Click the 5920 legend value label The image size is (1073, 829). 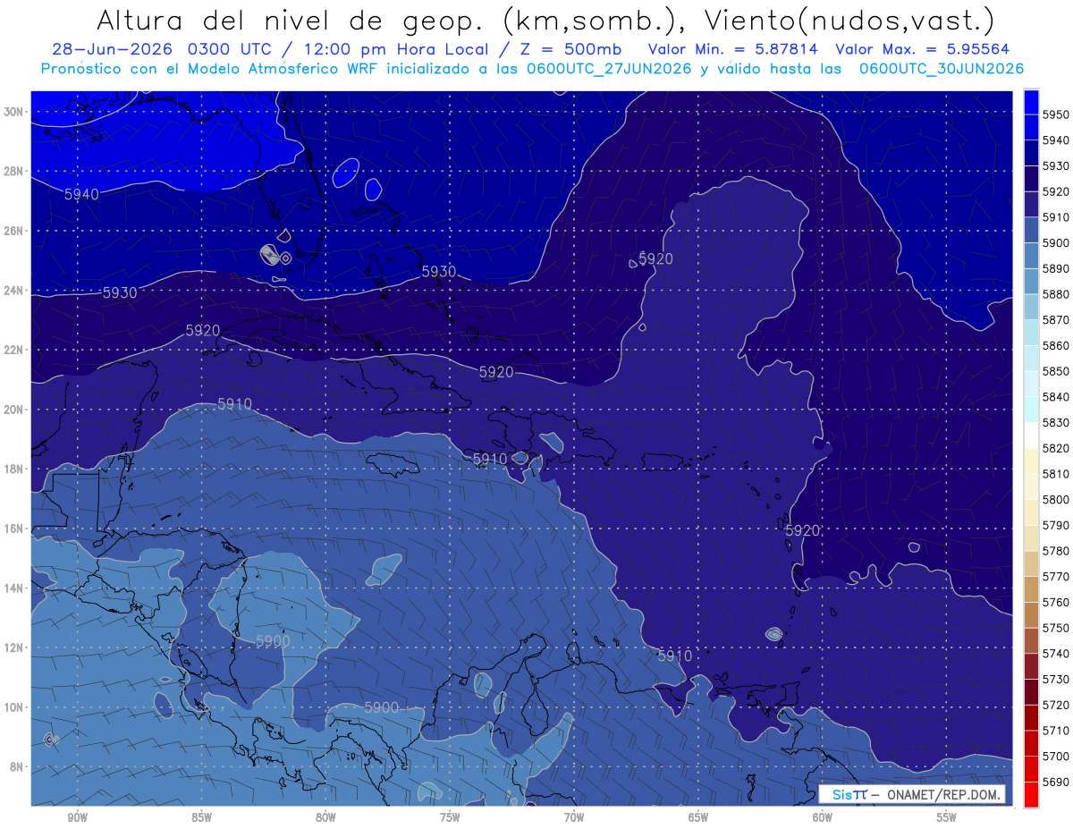tap(1056, 192)
